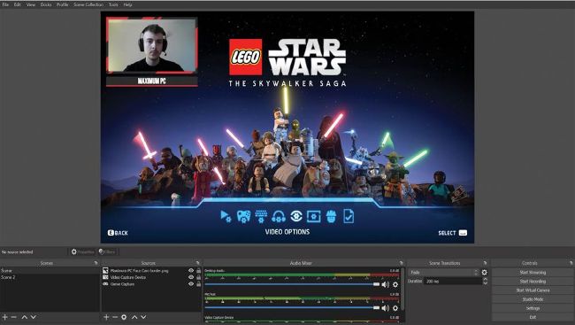This screenshot has width=575, height=325.
Task: Increase transition Duration with stepper arrow
Action: coord(485,279)
